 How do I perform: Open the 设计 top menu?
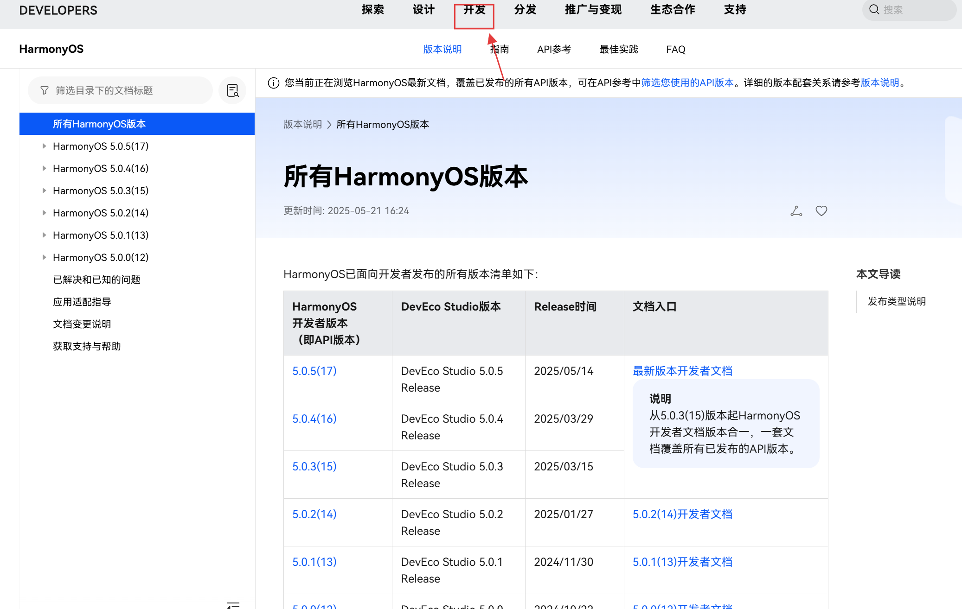[423, 10]
